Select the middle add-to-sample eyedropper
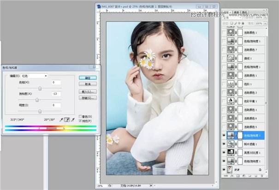The image size is (279, 190). click(x=67, y=119)
